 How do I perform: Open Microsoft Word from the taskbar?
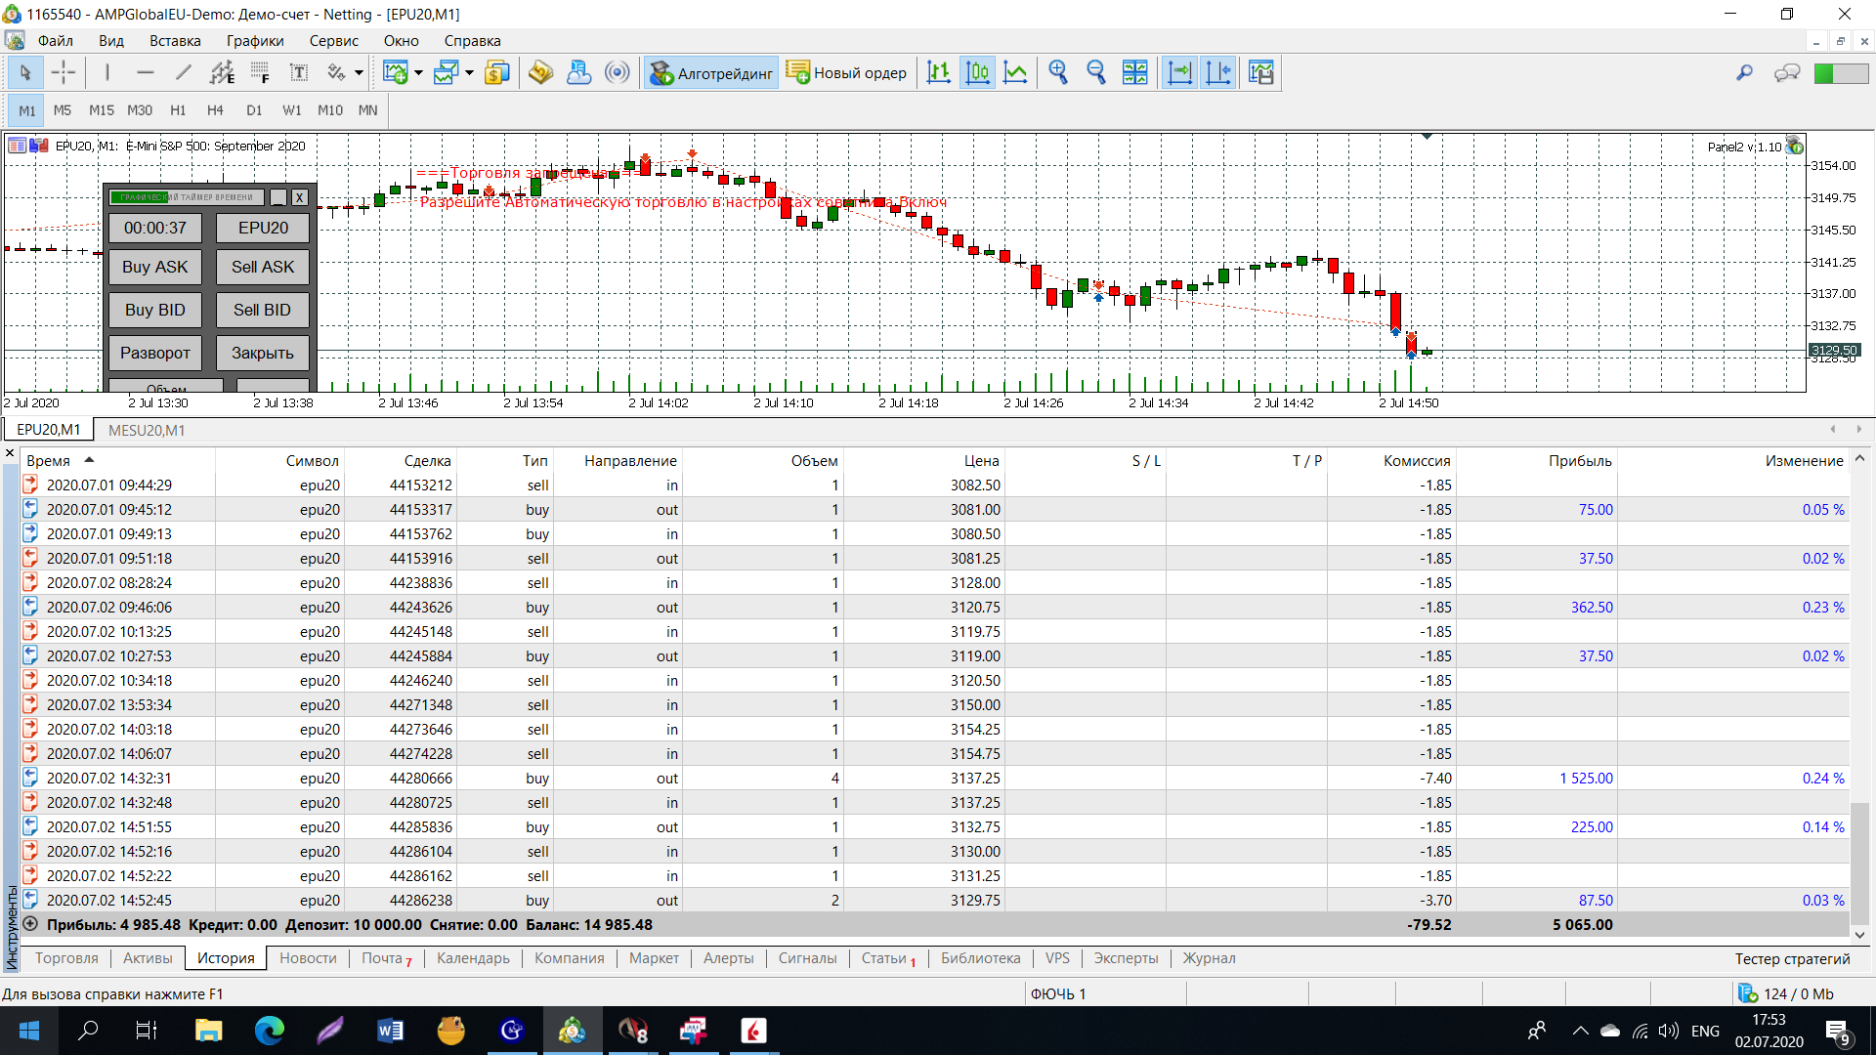pos(390,1031)
